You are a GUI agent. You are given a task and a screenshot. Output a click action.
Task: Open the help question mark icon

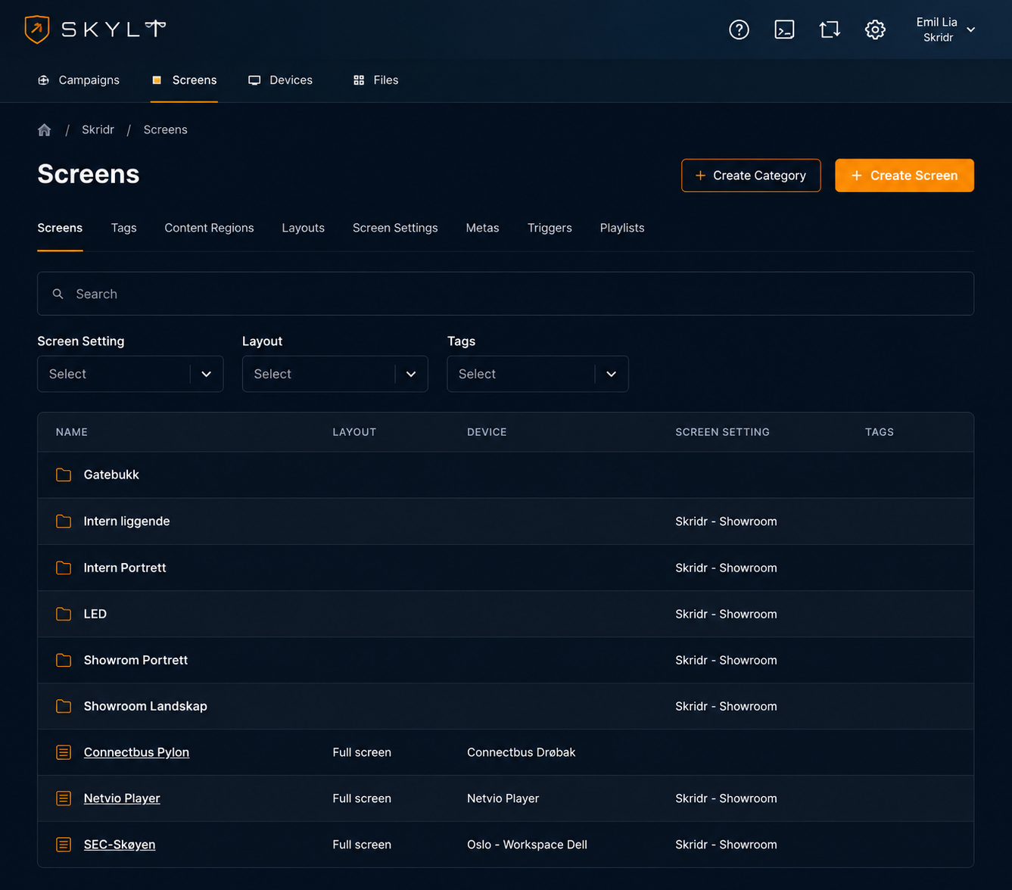pos(739,30)
